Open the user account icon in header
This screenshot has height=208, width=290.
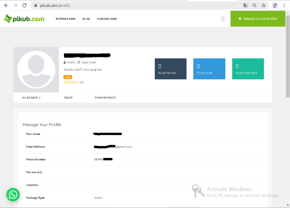(223, 19)
